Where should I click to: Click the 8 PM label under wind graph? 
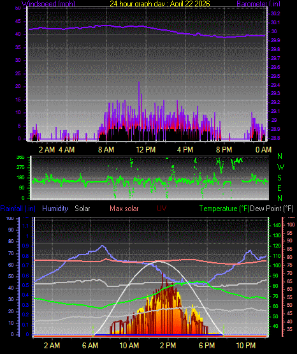tap(224, 149)
